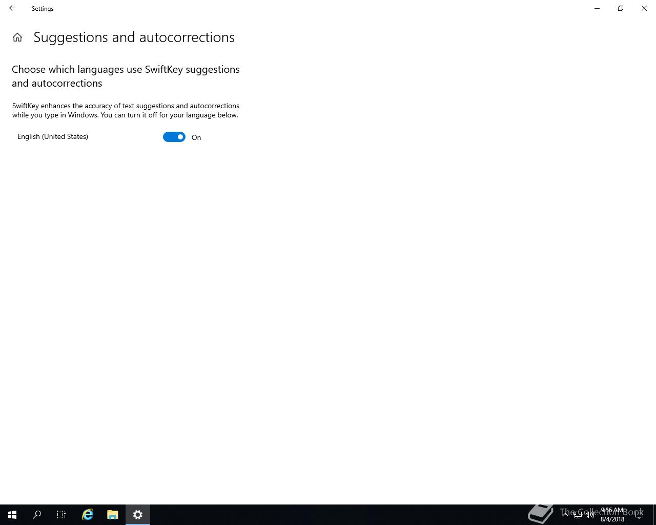656x525 pixels.
Task: Restore down the Settings window
Action: [x=621, y=8]
